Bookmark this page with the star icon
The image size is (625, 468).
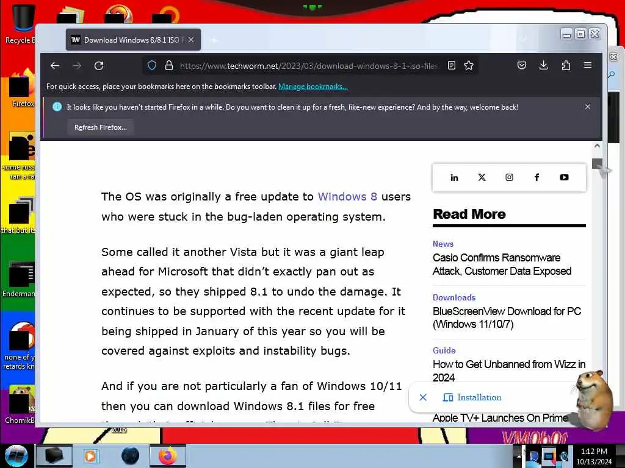tap(469, 65)
